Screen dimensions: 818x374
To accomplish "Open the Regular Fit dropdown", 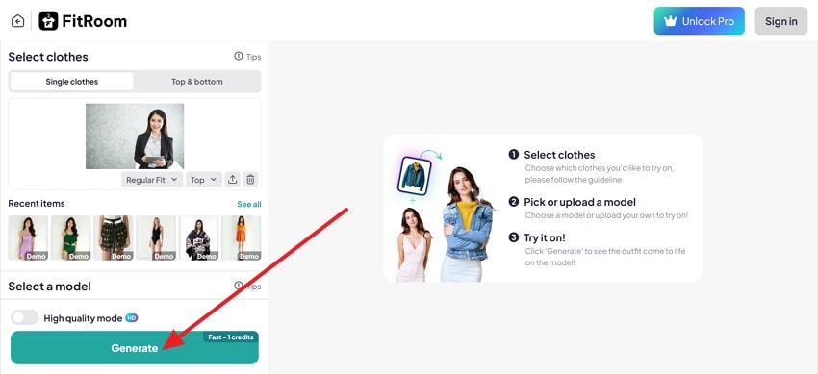I will [152, 180].
